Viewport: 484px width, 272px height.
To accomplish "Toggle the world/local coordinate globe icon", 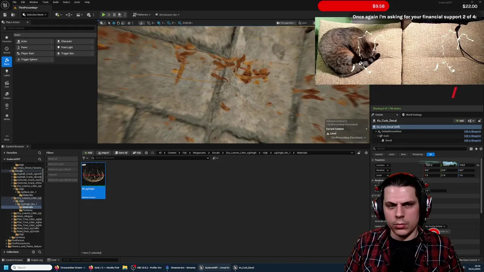I will tap(129, 23).
